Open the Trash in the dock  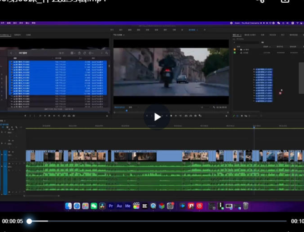click(246, 206)
